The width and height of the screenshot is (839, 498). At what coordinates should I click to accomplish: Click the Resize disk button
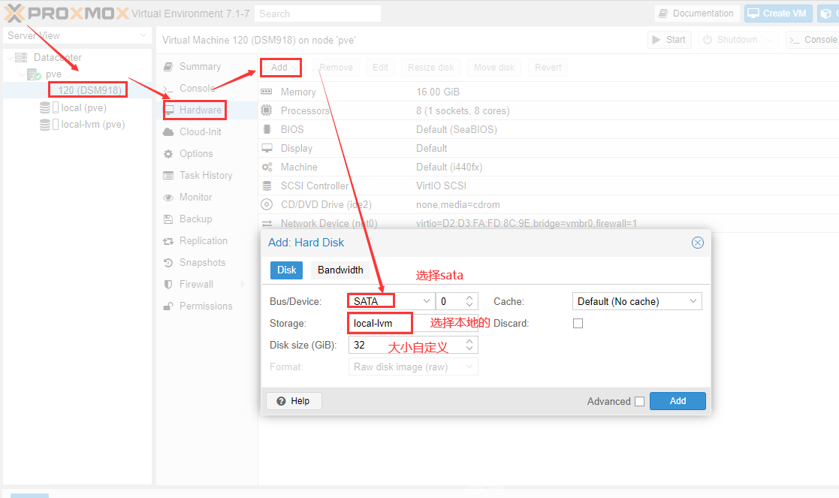tap(430, 68)
